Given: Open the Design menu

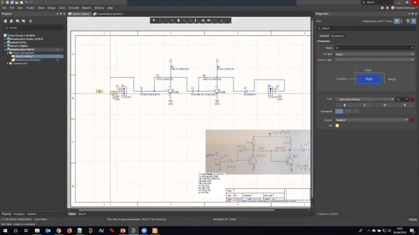Looking at the screenshot, I should (x=52, y=8).
